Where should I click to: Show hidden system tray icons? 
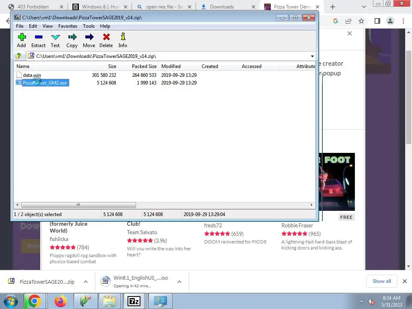point(362,301)
